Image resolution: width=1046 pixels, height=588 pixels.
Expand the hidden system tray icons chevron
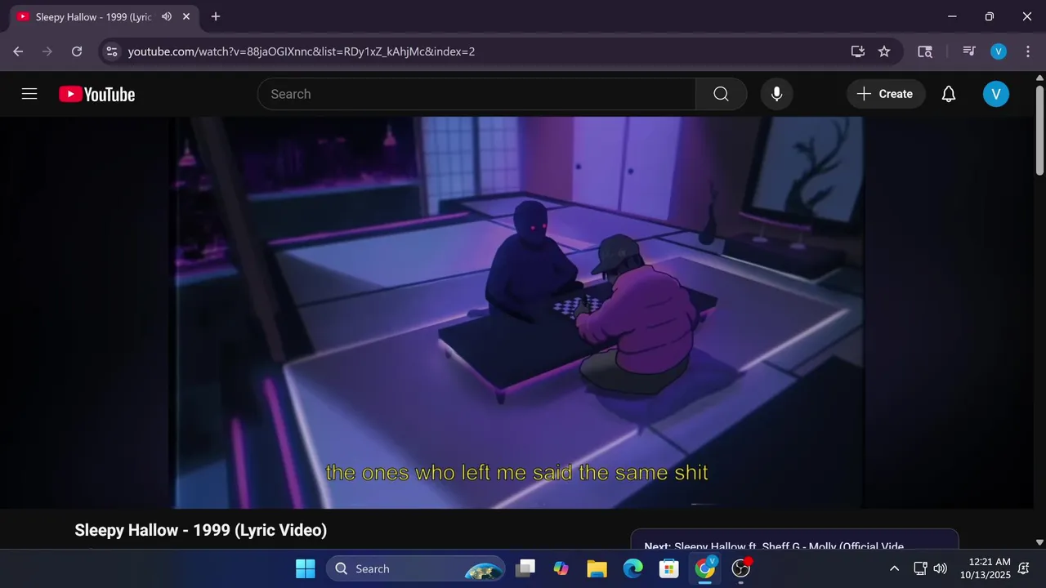(x=894, y=568)
